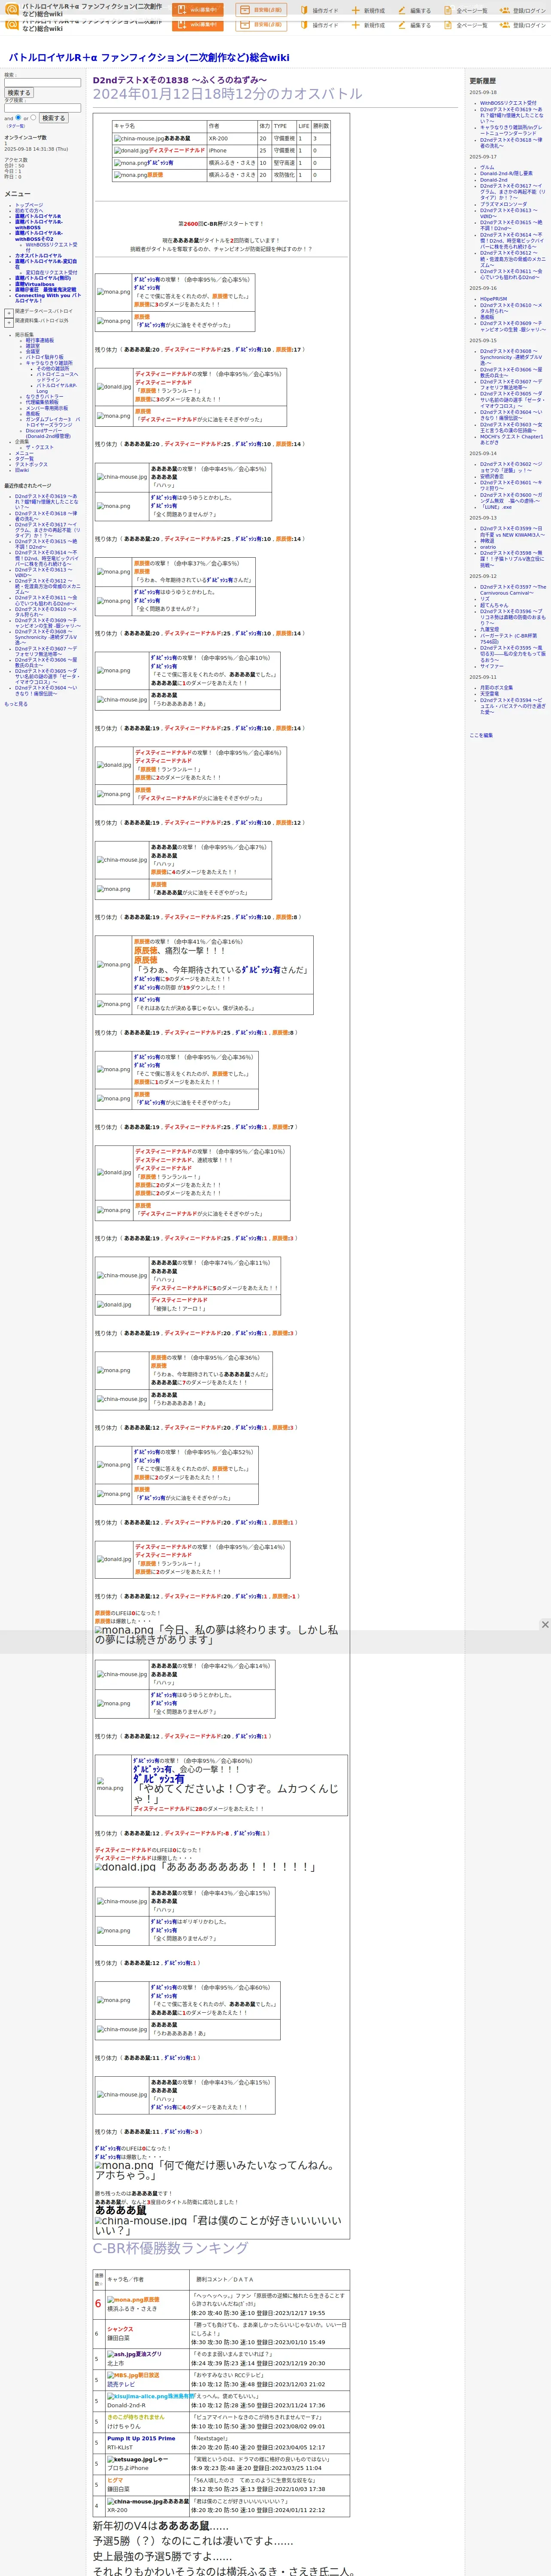Click 検索する button under the 検索 field
The height and width of the screenshot is (2576, 551).
pos(19,93)
